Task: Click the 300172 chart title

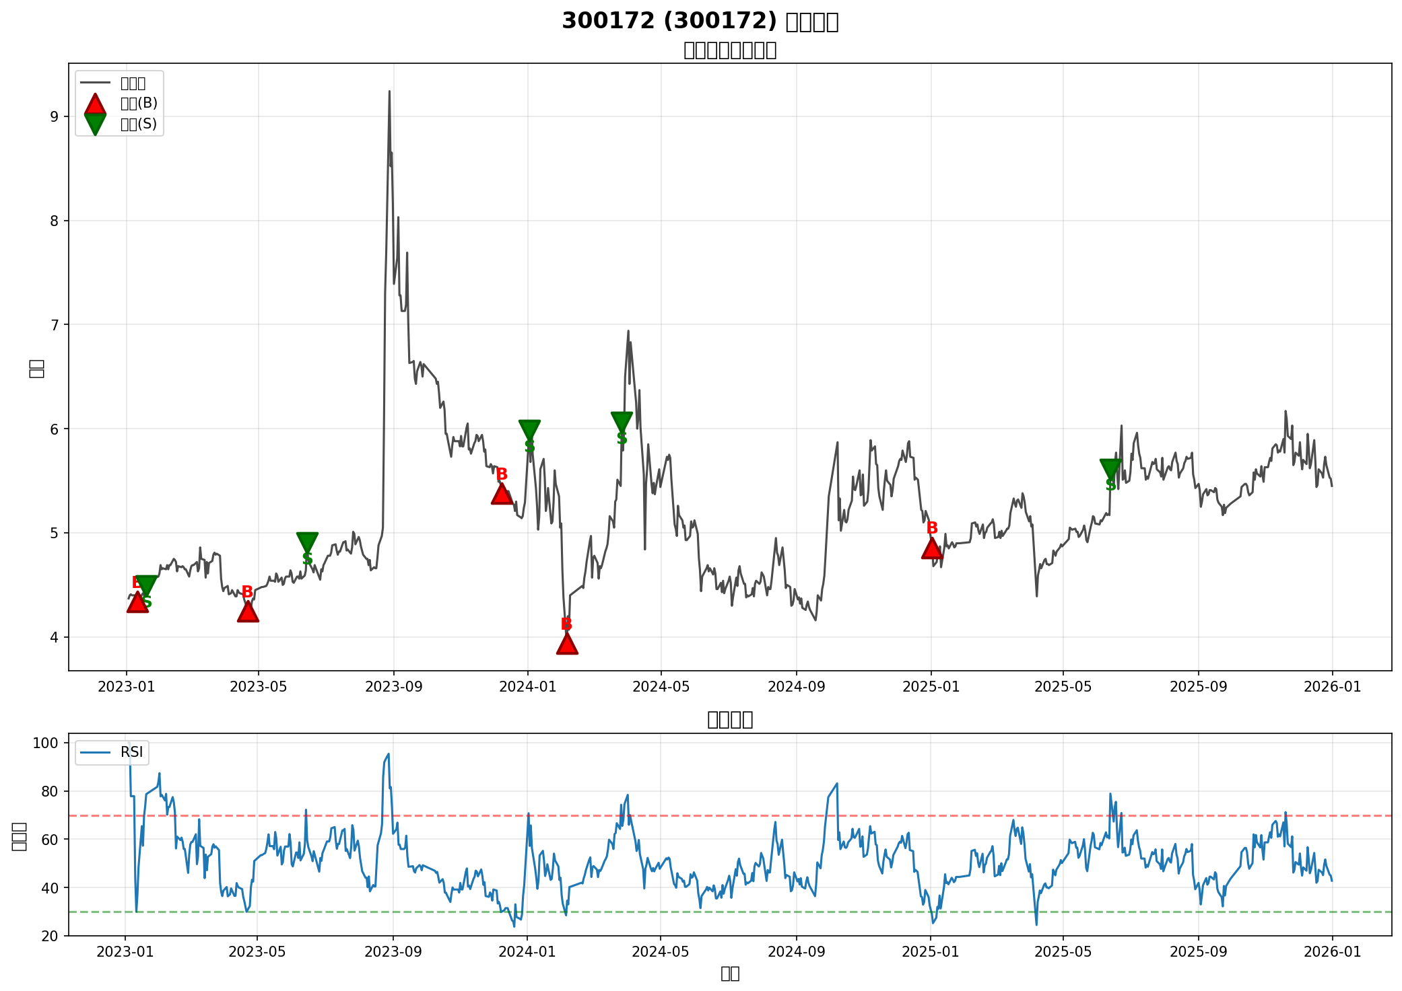Action: coord(700,22)
